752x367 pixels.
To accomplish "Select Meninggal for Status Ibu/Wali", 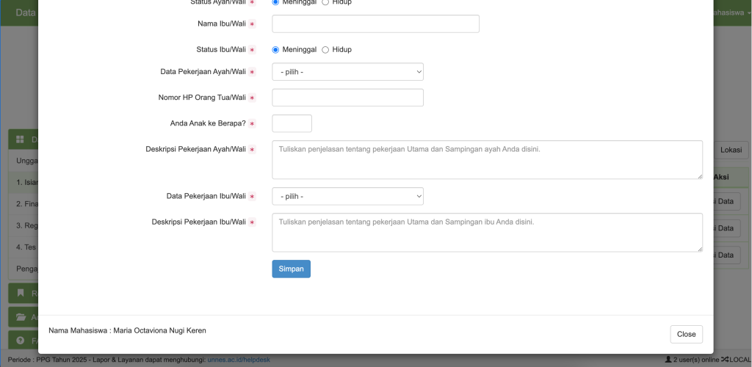I will point(276,50).
